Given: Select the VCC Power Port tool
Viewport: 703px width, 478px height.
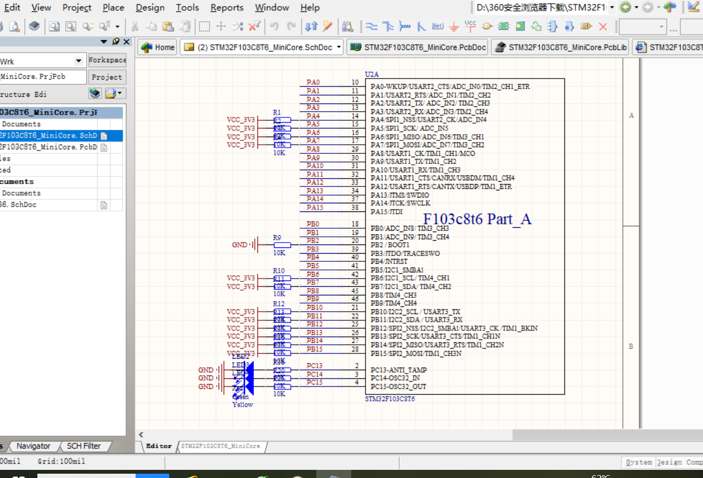Looking at the screenshot, I should click(471, 26).
